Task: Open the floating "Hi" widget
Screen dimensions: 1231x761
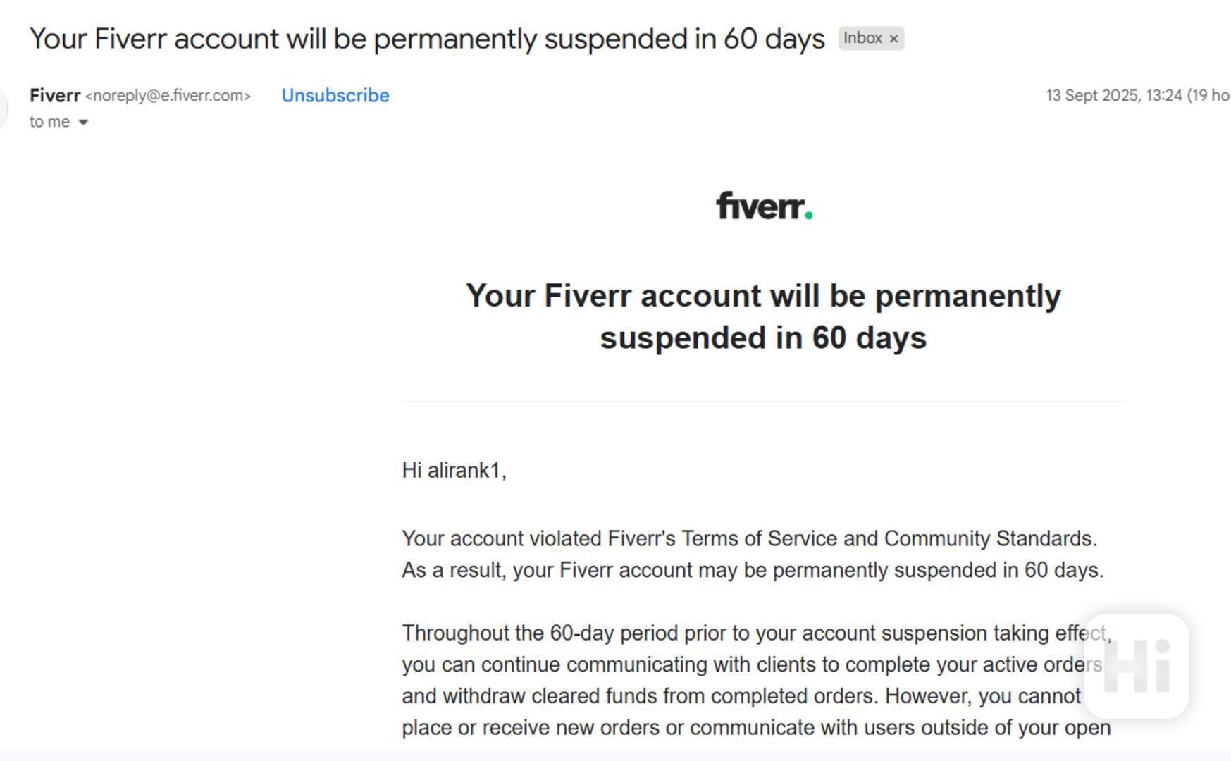Action: point(1136,666)
